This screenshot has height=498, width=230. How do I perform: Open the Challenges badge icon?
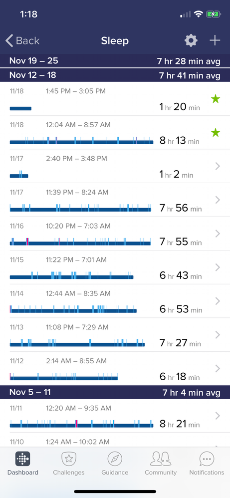pyautogui.click(x=69, y=459)
